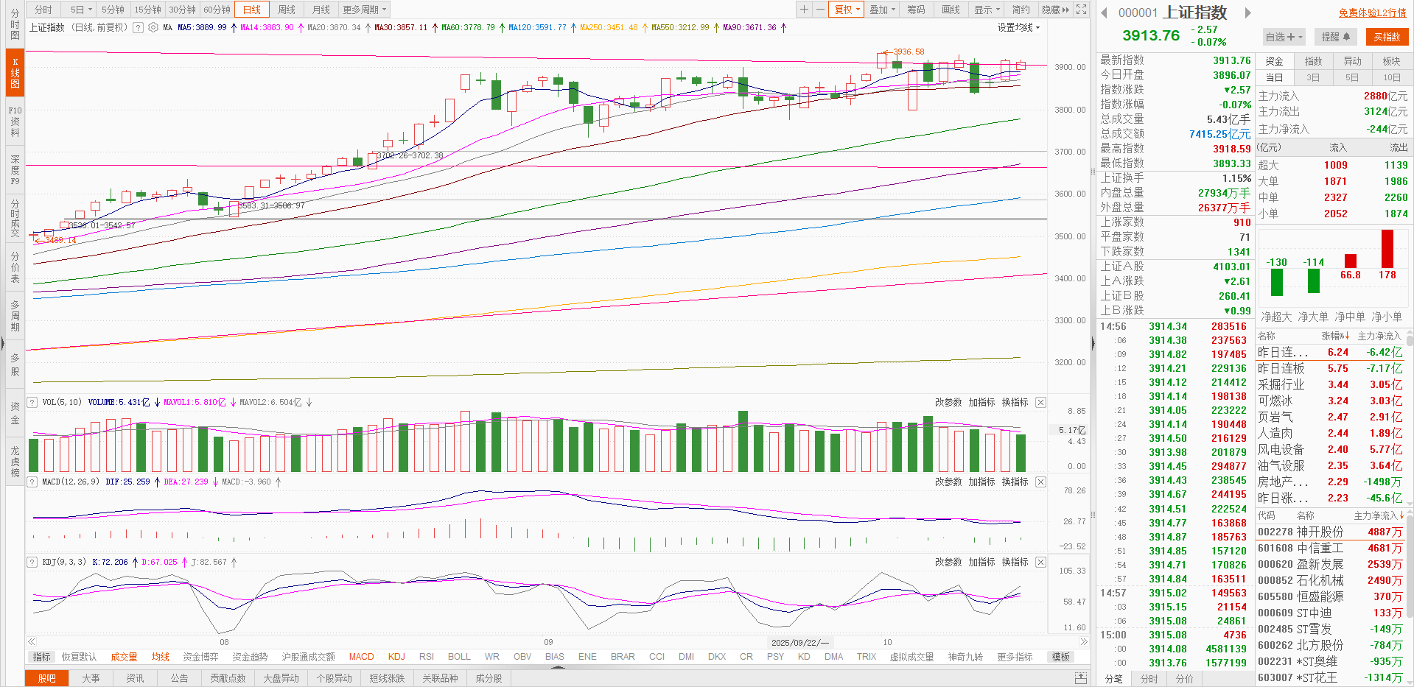Go to next stock with right arrow
Screen dimensions: 1414x687
[1247, 13]
